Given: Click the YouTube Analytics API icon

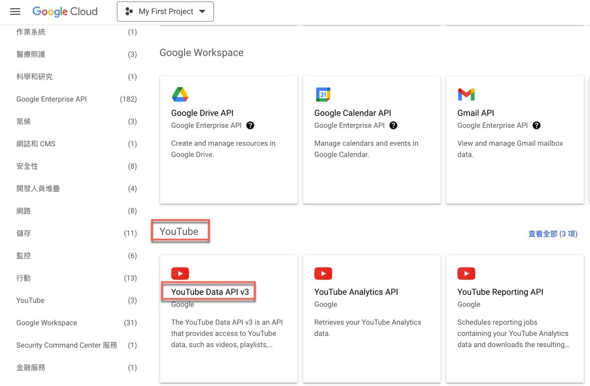Looking at the screenshot, I should pyautogui.click(x=323, y=273).
